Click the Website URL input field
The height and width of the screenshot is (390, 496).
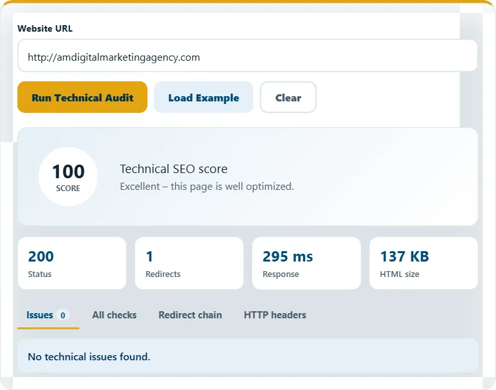coord(248,56)
